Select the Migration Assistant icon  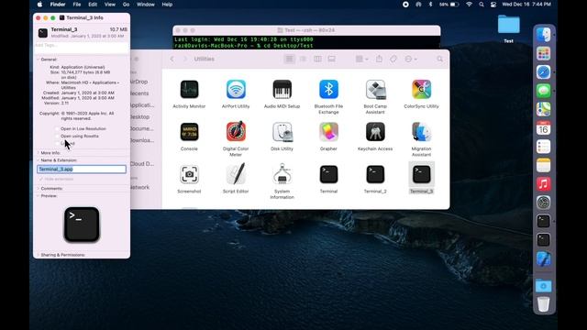421,132
